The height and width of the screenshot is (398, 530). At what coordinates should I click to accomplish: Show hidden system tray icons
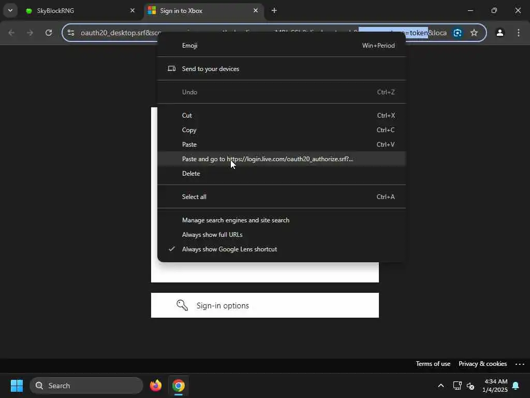click(x=441, y=386)
